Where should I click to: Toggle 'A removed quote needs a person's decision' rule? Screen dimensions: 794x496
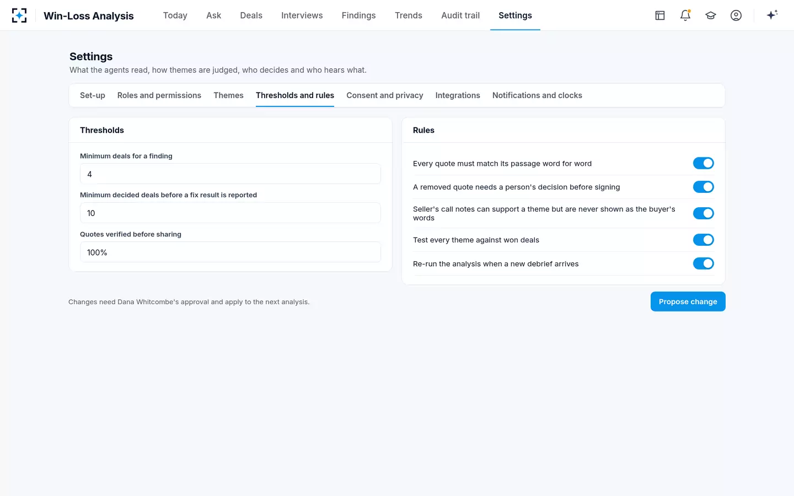coord(704,187)
